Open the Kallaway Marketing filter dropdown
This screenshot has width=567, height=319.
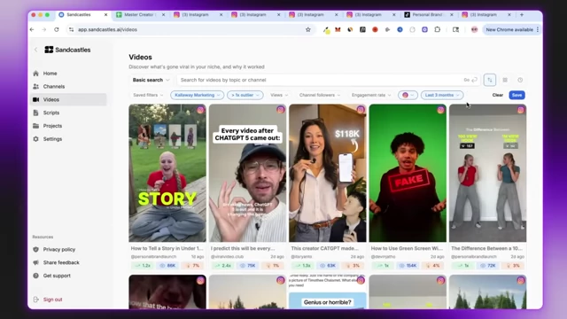197,95
